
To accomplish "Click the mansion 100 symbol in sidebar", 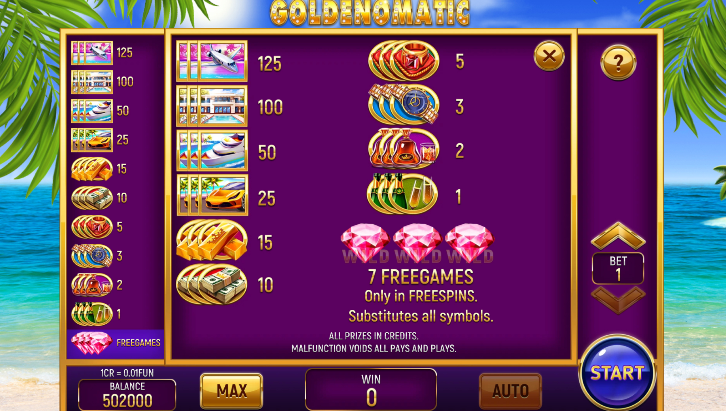I will [92, 82].
